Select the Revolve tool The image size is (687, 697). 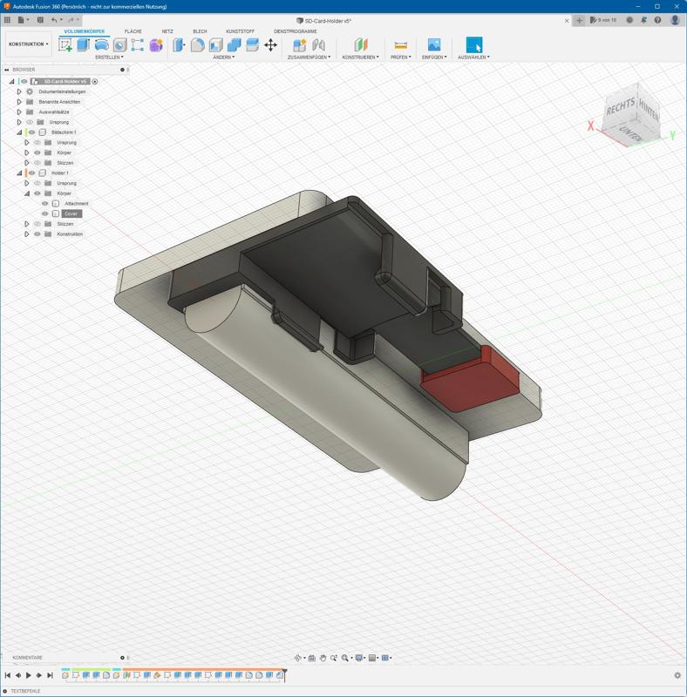pos(101,45)
